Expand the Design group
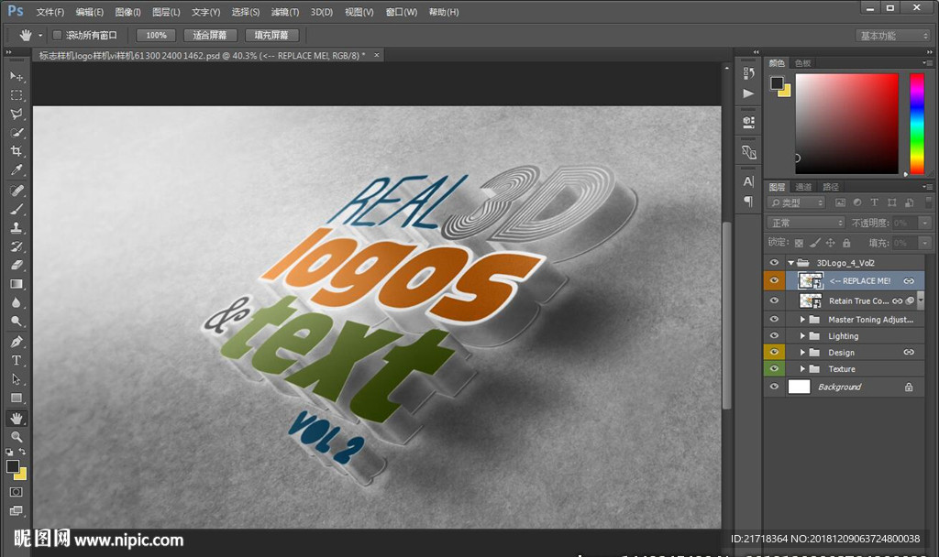This screenshot has height=557, width=939. [x=802, y=353]
